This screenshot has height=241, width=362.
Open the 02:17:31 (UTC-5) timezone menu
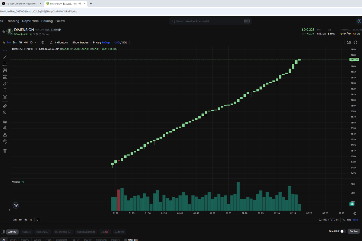click(329, 220)
